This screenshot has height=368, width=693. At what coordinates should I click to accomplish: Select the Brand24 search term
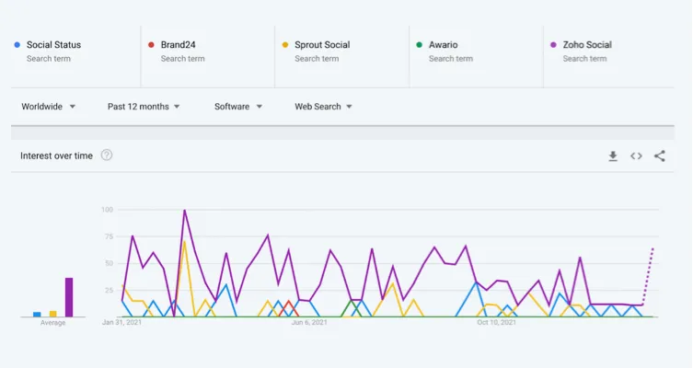[x=179, y=44]
